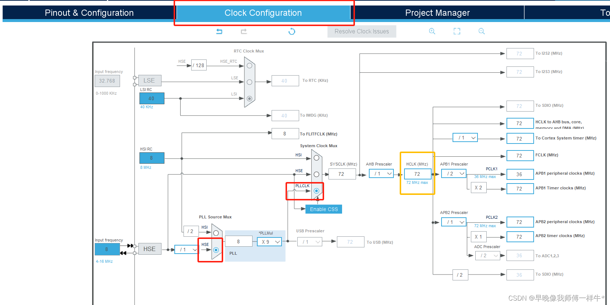Select LSE in RTC Clock Mux
610x305 pixels.
250,82
